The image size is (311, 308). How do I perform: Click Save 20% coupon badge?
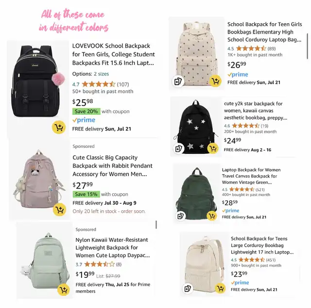(x=86, y=111)
